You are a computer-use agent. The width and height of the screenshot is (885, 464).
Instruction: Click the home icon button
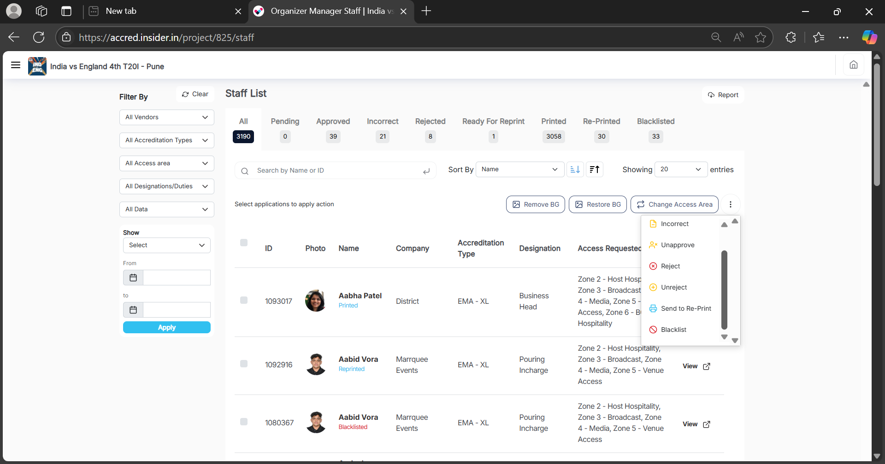point(853,65)
